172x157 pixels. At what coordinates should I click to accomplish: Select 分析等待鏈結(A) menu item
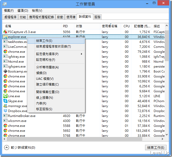tap(56, 67)
